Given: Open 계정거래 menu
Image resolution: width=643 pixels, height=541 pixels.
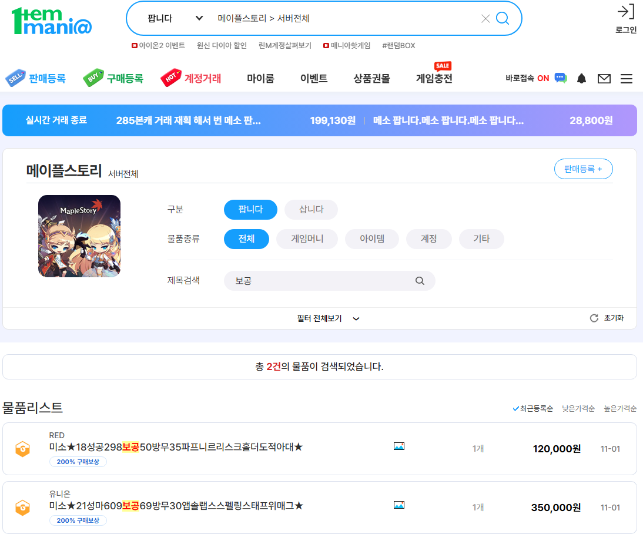Looking at the screenshot, I should click(203, 78).
